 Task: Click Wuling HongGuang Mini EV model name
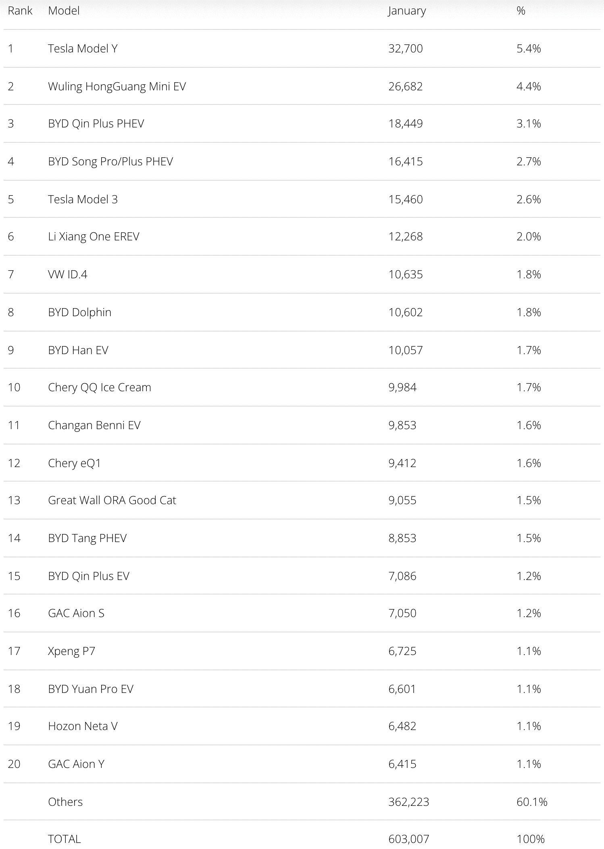pyautogui.click(x=117, y=86)
